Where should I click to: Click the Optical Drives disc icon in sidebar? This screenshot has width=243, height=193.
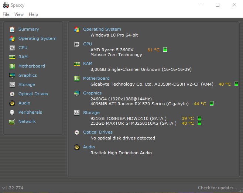pyautogui.click(x=12, y=94)
